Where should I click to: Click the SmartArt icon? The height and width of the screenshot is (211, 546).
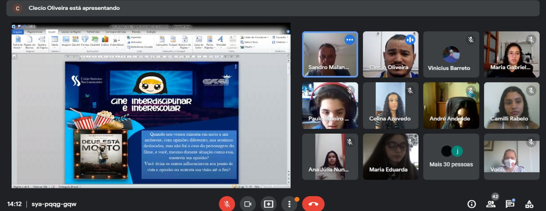point(95,41)
